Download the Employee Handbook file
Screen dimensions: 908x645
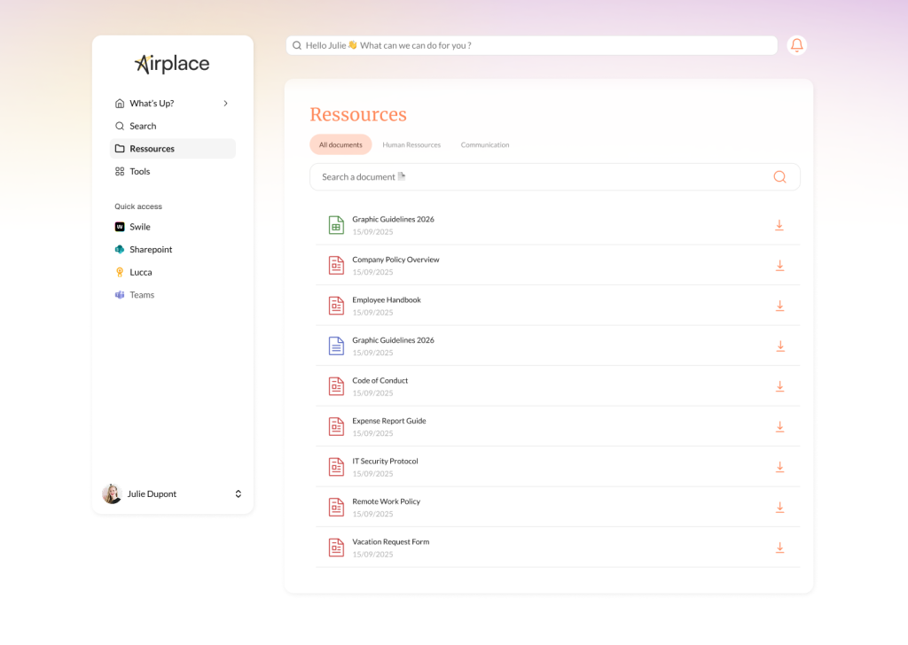pyautogui.click(x=779, y=306)
